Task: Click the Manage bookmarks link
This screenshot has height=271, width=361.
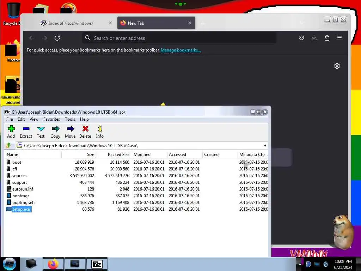Action: click(181, 50)
